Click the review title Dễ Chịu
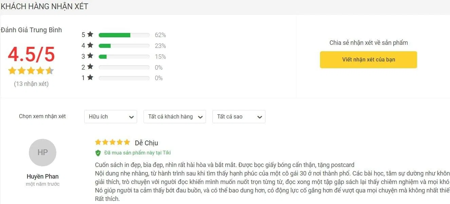The image size is (450, 204). (x=147, y=143)
